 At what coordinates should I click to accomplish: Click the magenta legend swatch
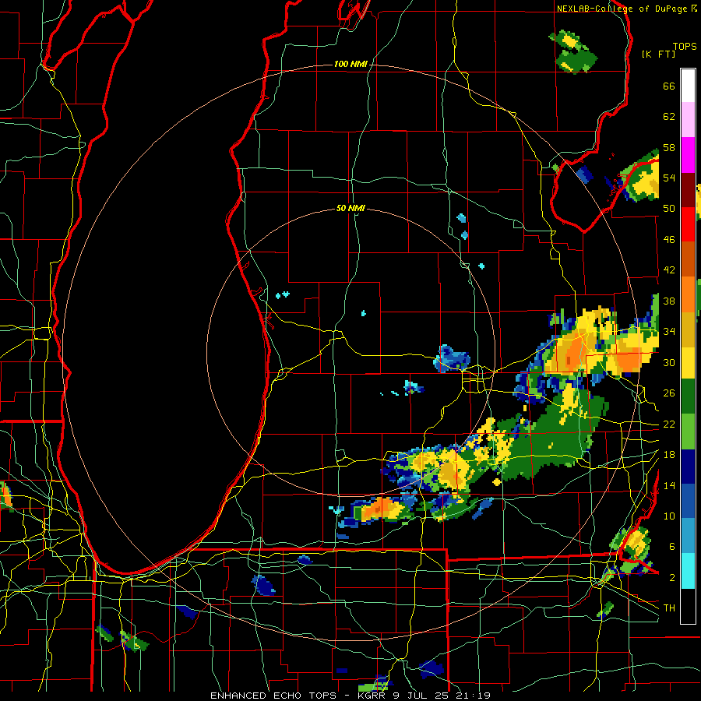coord(688,155)
